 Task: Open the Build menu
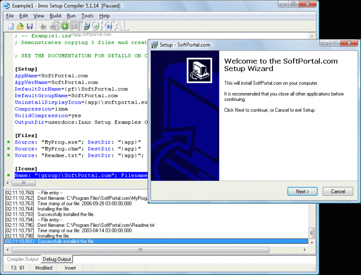tap(55, 16)
